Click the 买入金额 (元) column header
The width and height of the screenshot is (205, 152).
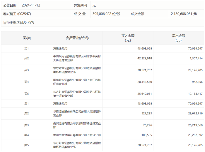(128, 38)
